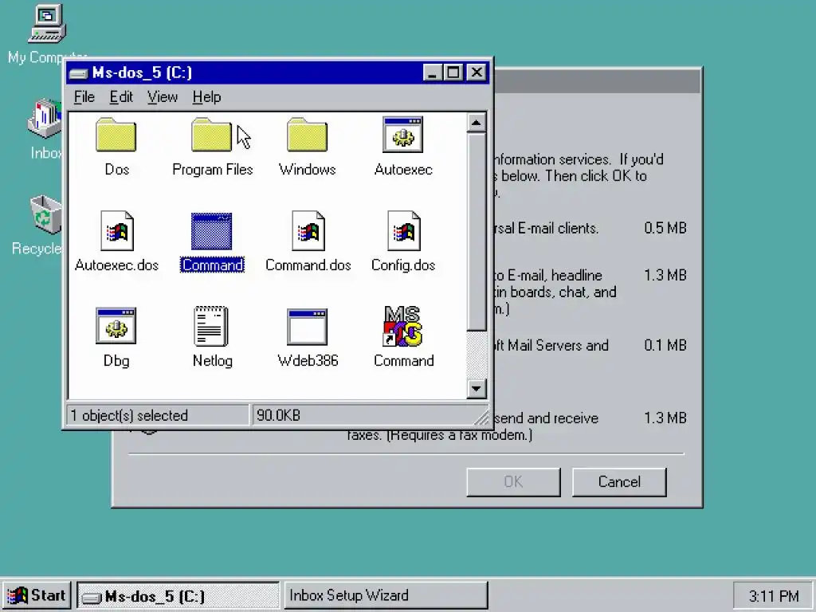The height and width of the screenshot is (612, 816).
Task: Open the Dos folder icon
Action: pos(116,135)
